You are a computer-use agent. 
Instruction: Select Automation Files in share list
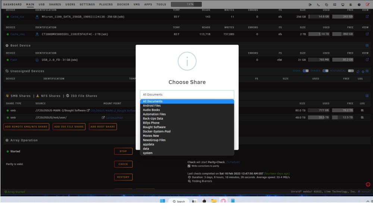click(187, 114)
